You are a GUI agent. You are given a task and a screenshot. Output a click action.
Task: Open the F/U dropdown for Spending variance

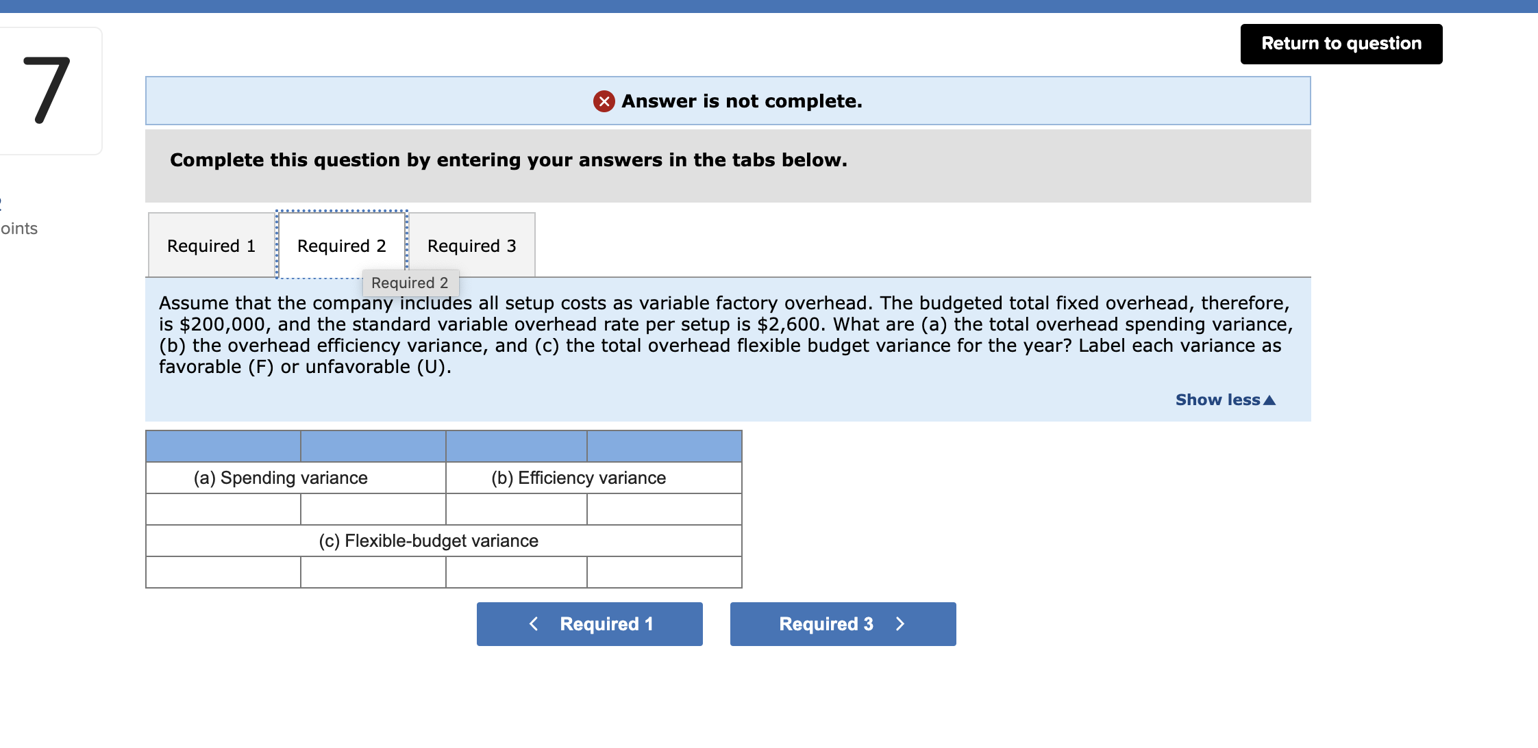tap(373, 509)
